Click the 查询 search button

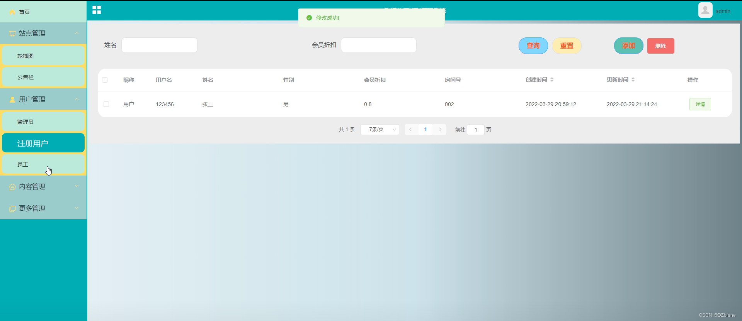tap(533, 46)
